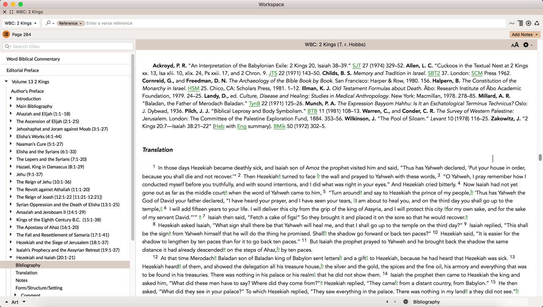Expand the Main Bibliography section
This screenshot has width=543, height=307.
click(x=11, y=106)
